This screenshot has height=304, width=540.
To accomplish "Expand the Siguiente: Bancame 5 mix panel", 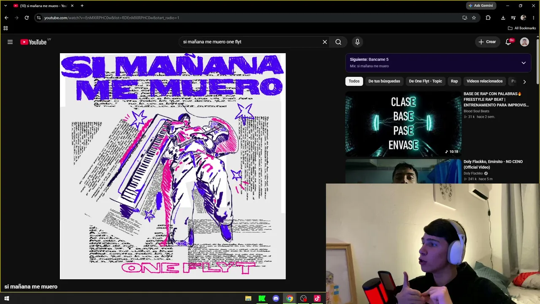I will (x=524, y=63).
